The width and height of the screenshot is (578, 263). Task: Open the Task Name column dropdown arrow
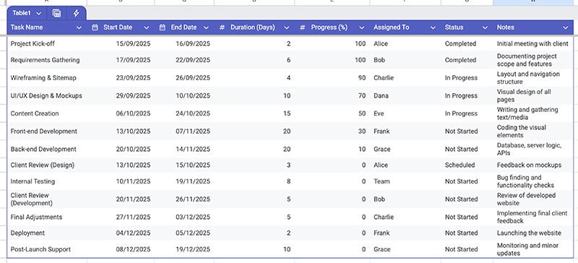79,27
